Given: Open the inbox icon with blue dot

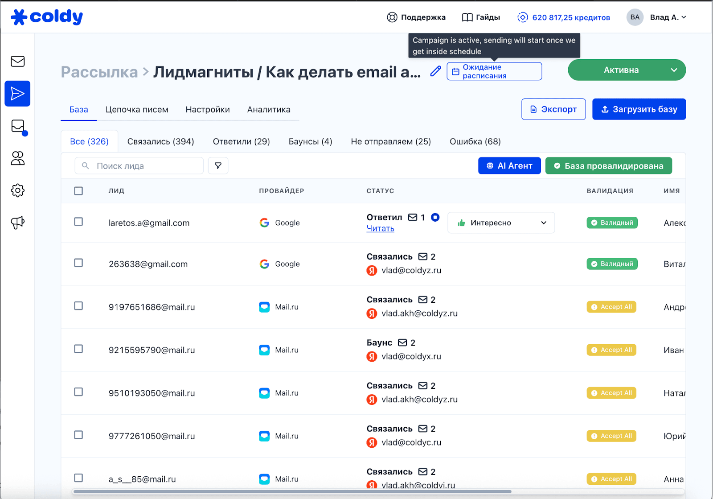Looking at the screenshot, I should 18,126.
